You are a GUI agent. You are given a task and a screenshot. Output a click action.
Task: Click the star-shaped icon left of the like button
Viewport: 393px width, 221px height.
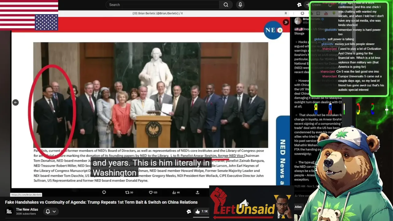click(189, 211)
